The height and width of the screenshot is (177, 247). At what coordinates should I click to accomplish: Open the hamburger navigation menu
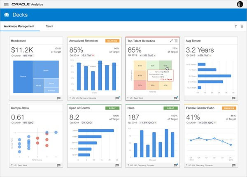pos(6,4)
